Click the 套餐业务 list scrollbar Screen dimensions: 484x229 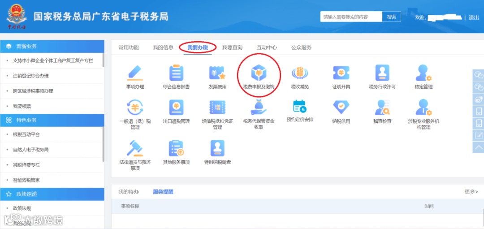pyautogui.click(x=103, y=60)
